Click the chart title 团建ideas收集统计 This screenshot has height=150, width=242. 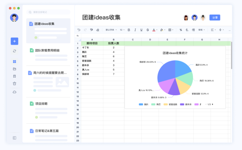tap(175, 53)
